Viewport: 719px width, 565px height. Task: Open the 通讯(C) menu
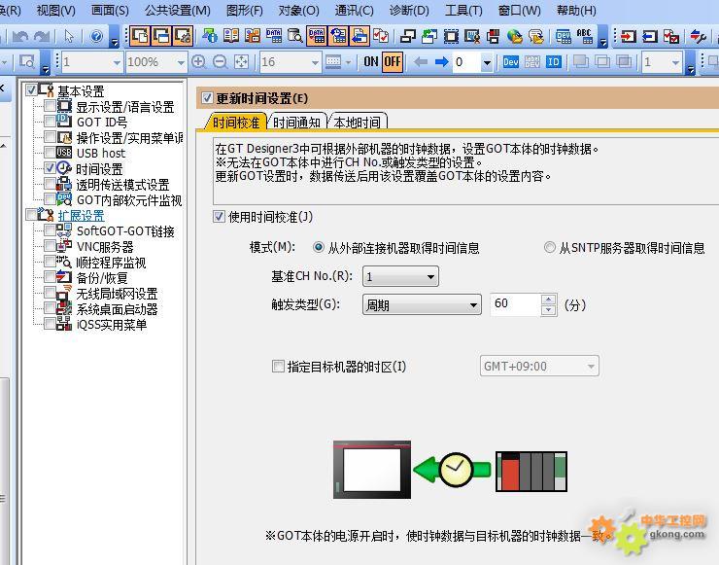(x=354, y=10)
